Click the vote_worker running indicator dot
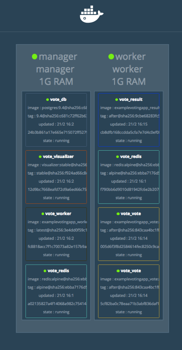This screenshot has height=350, width=182. [43, 214]
